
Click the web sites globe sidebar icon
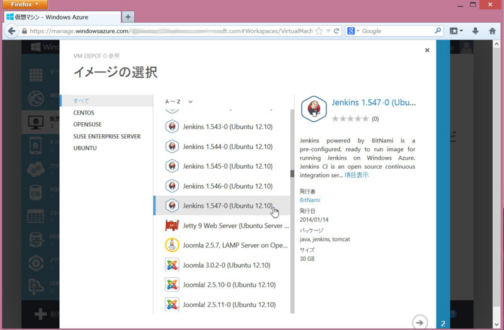point(36,98)
